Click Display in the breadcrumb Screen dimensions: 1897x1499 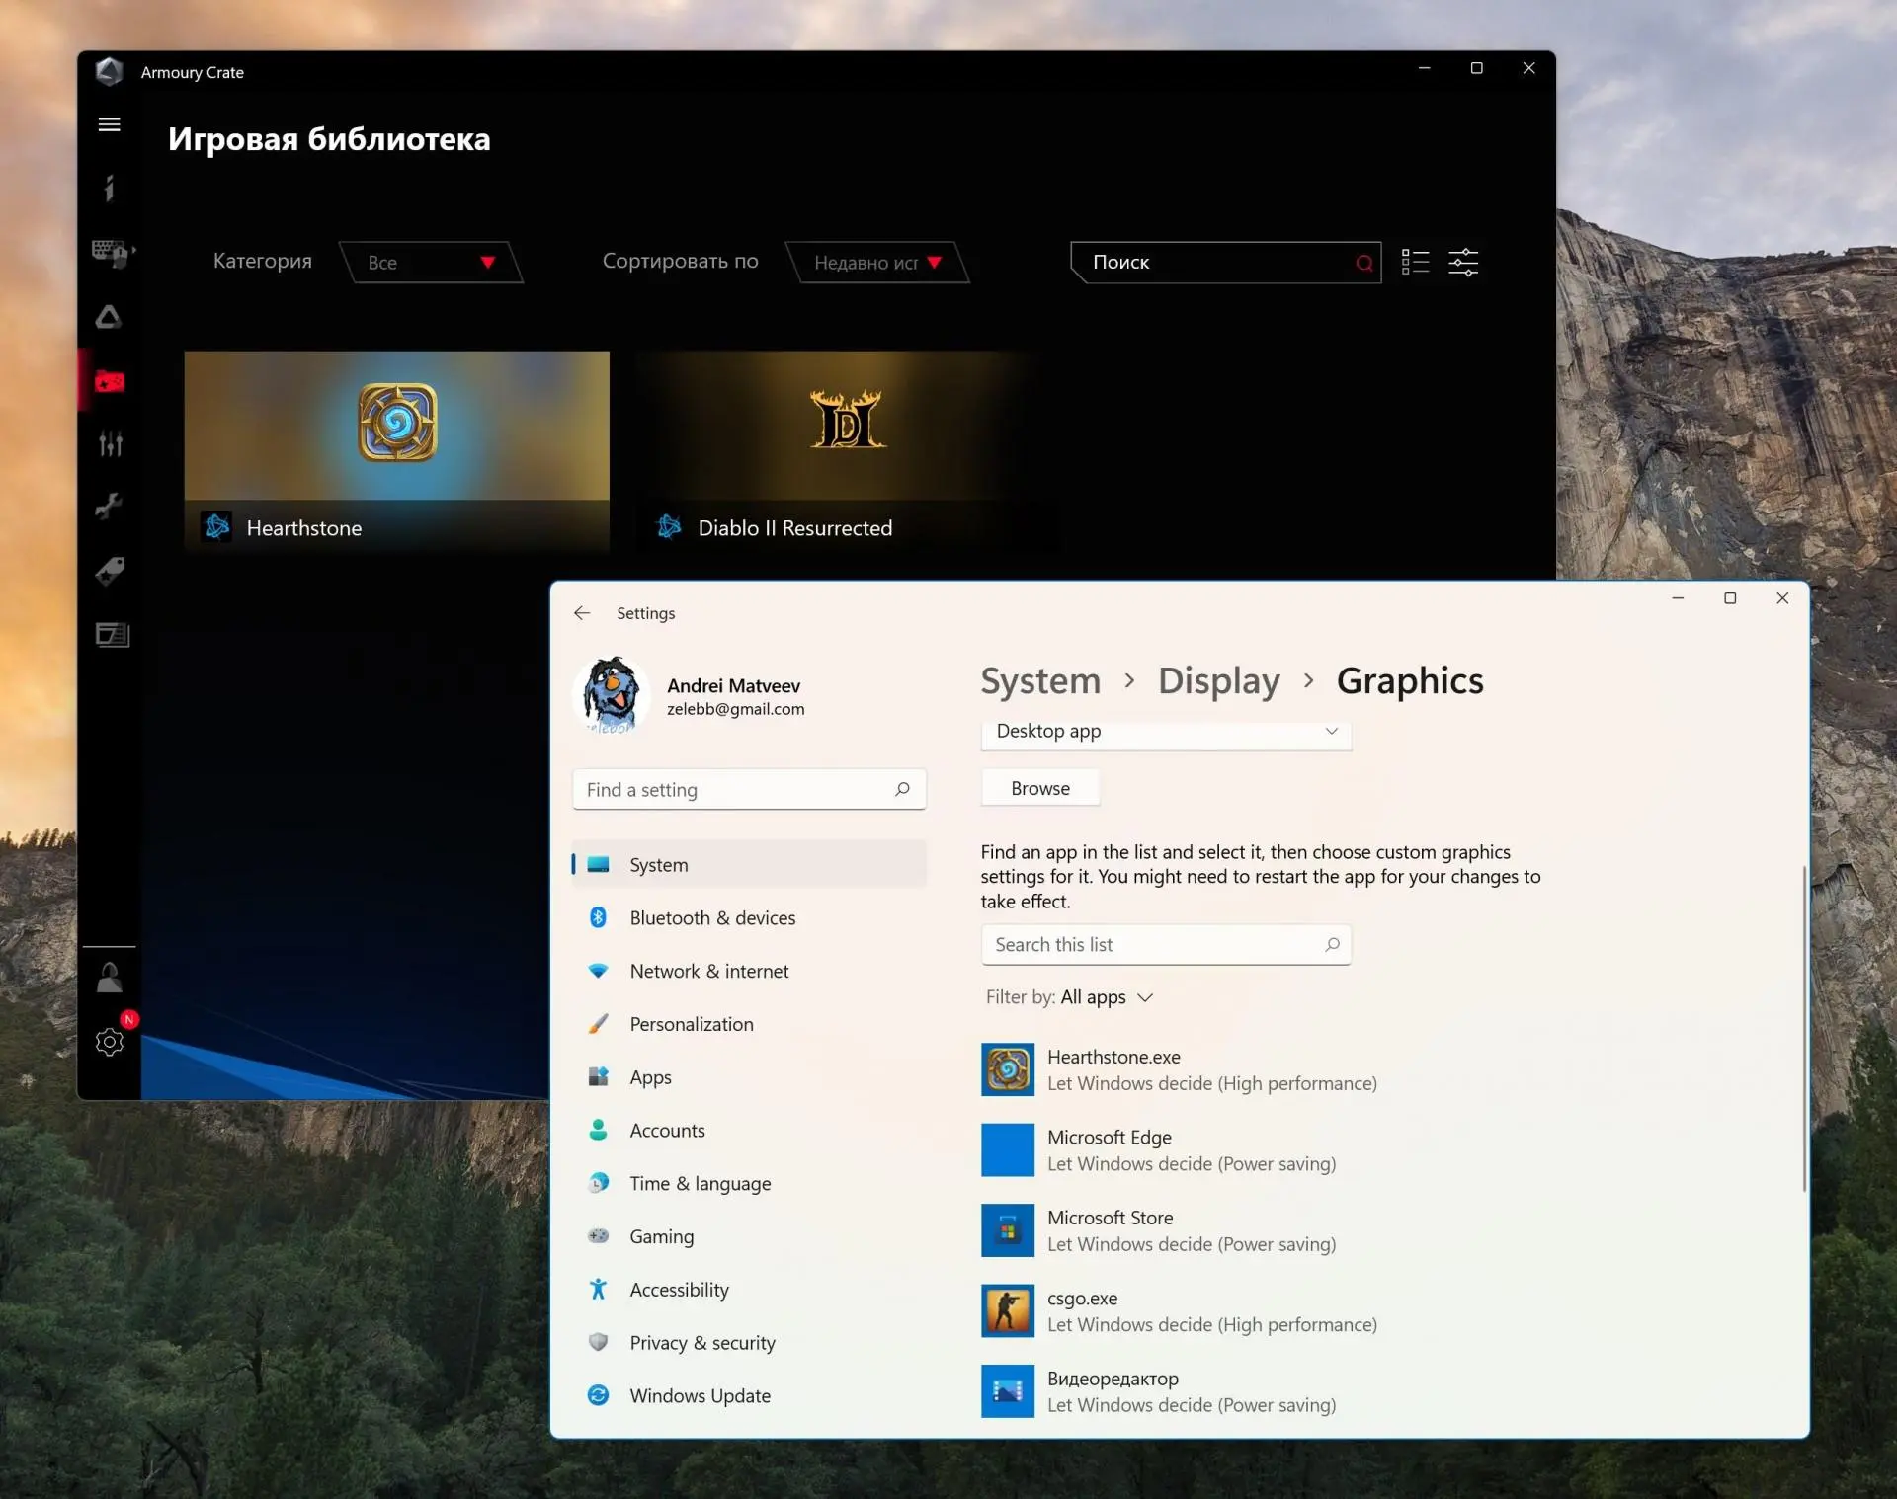point(1218,680)
